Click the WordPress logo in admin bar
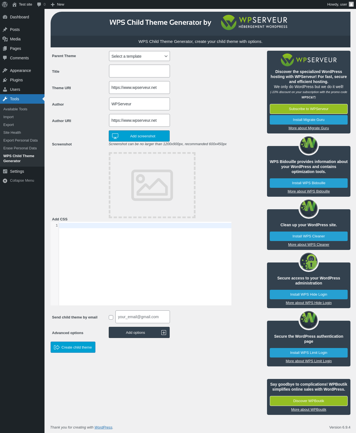The image size is (356, 433). point(5,4)
